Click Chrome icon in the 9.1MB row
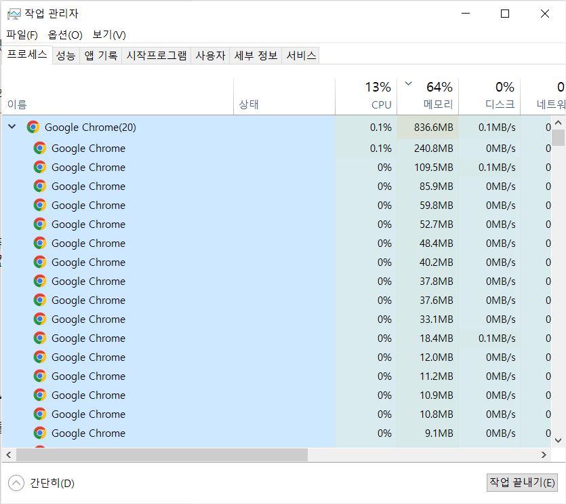 pos(40,433)
